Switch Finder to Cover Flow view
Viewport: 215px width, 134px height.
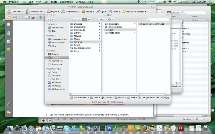tap(89, 20)
